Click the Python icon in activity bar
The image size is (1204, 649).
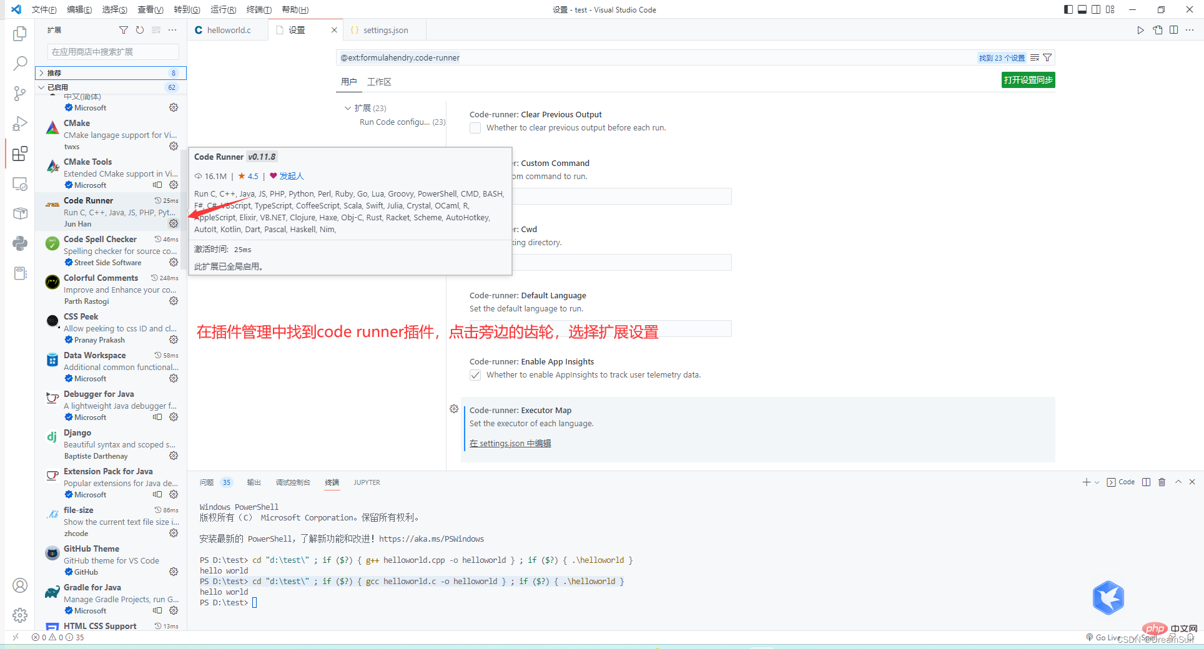(20, 243)
